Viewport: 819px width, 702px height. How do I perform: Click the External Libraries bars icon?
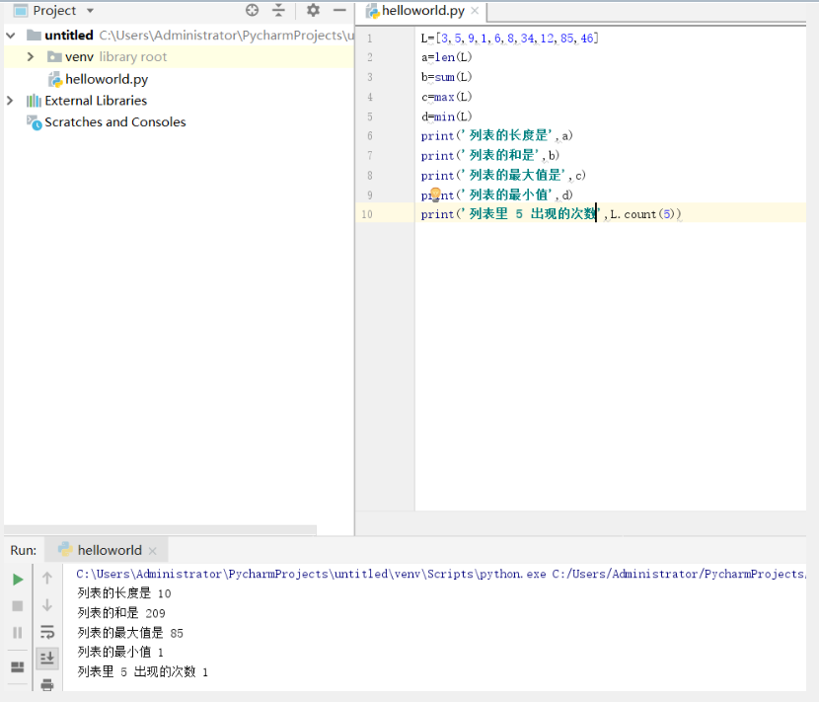pos(34,101)
